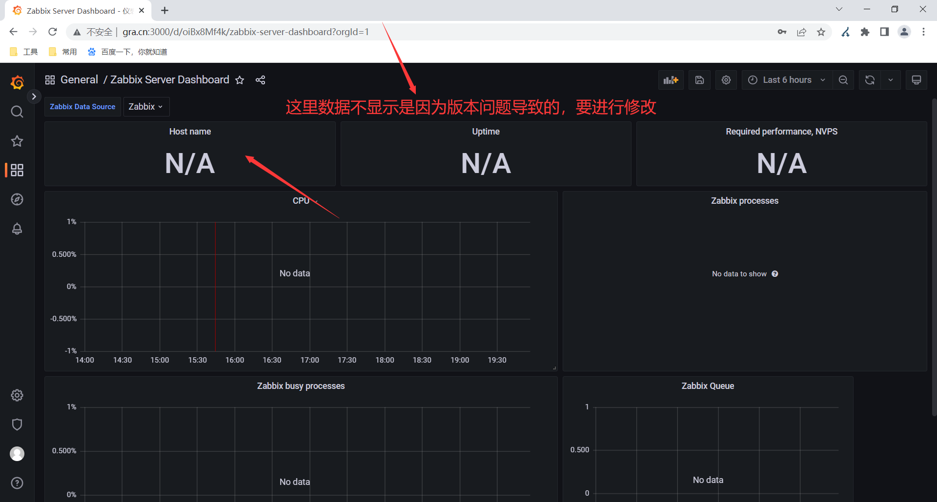The width and height of the screenshot is (937, 502).
Task: Open the 工具 bookmarks folder
Action: click(x=24, y=52)
